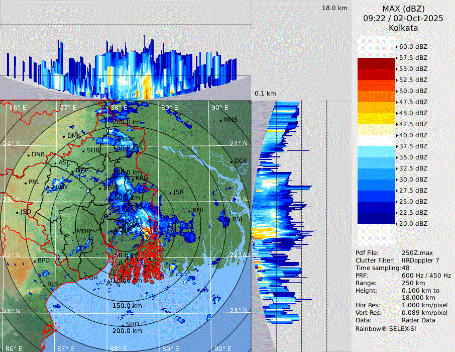
Task: Click the Rainbow SELEX-SI footer text
Action: [386, 328]
